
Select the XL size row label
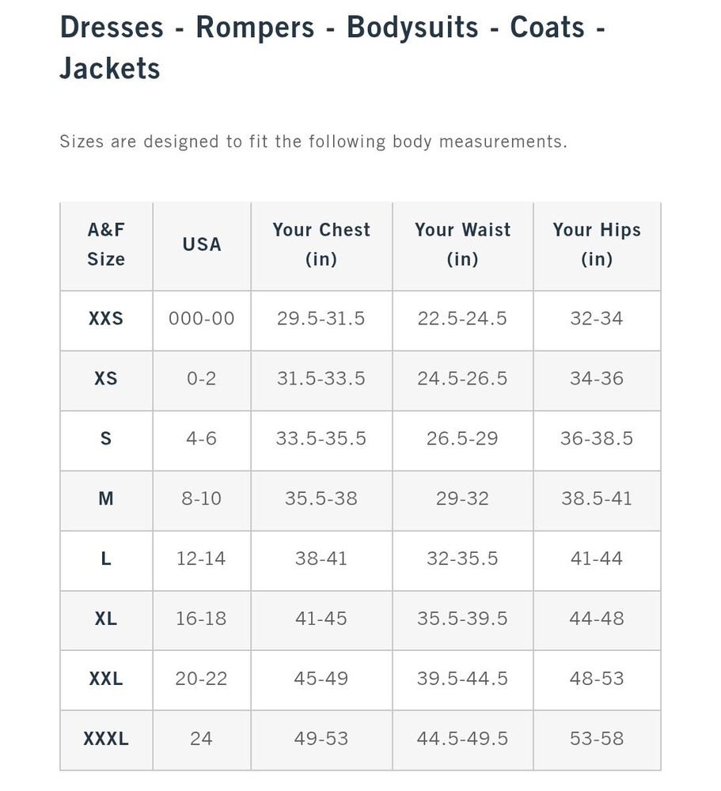click(x=106, y=619)
